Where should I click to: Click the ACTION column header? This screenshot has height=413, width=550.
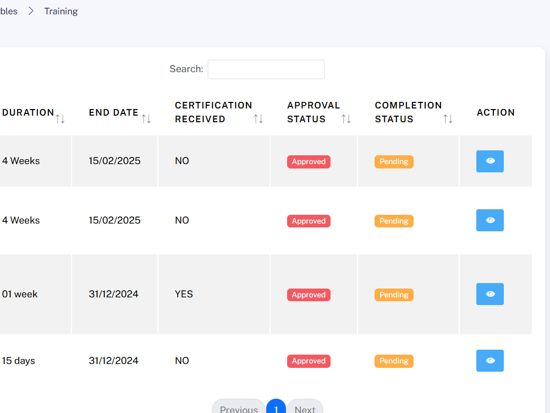496,112
